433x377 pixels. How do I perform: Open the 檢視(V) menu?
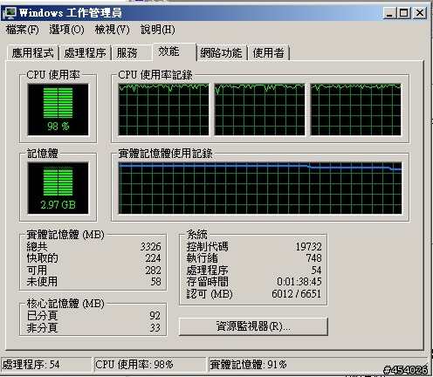(x=112, y=30)
